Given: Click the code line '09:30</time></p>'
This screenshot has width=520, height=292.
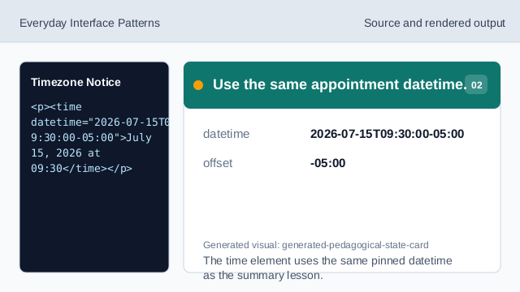Looking at the screenshot, I should pos(81,169).
